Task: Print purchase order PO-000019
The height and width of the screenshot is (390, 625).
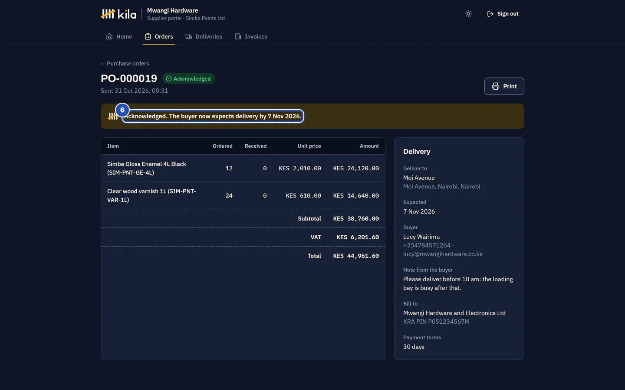Action: pyautogui.click(x=504, y=86)
